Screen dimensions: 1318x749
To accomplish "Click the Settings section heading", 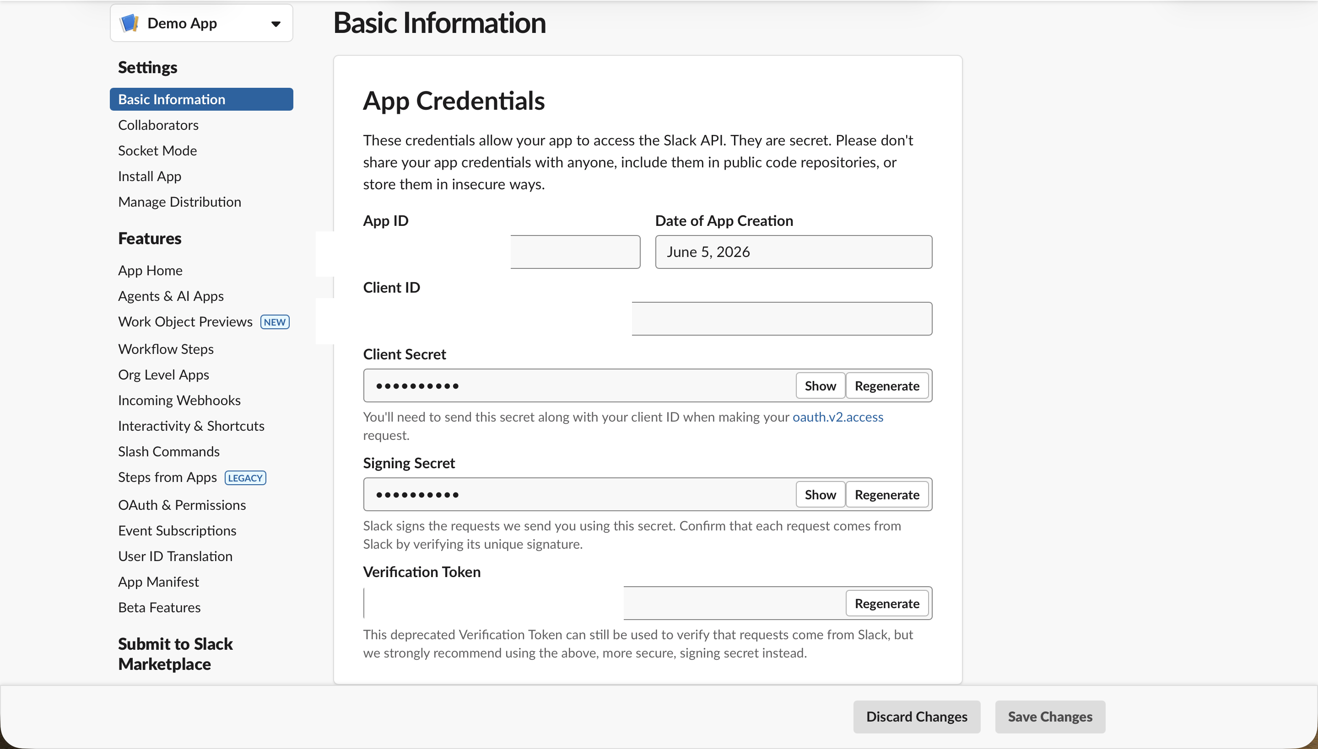I will click(x=147, y=67).
